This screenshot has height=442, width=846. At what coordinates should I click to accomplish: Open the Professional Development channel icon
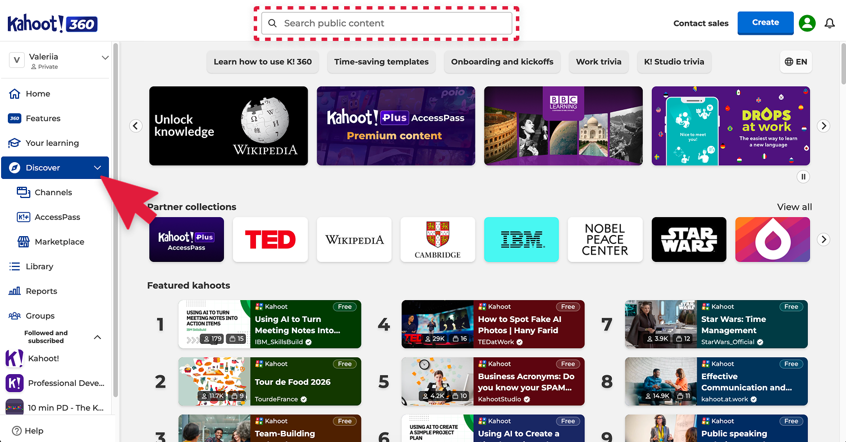click(x=15, y=383)
